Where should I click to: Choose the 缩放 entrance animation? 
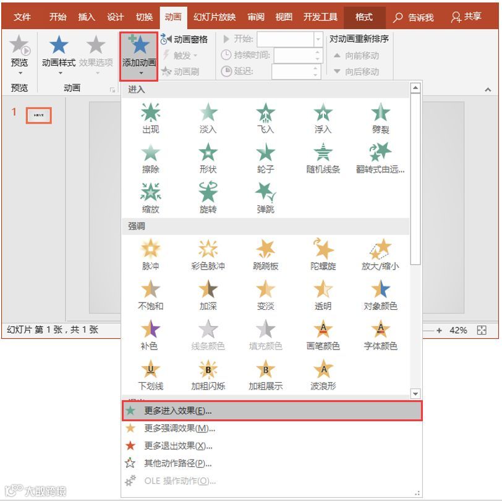click(x=150, y=198)
